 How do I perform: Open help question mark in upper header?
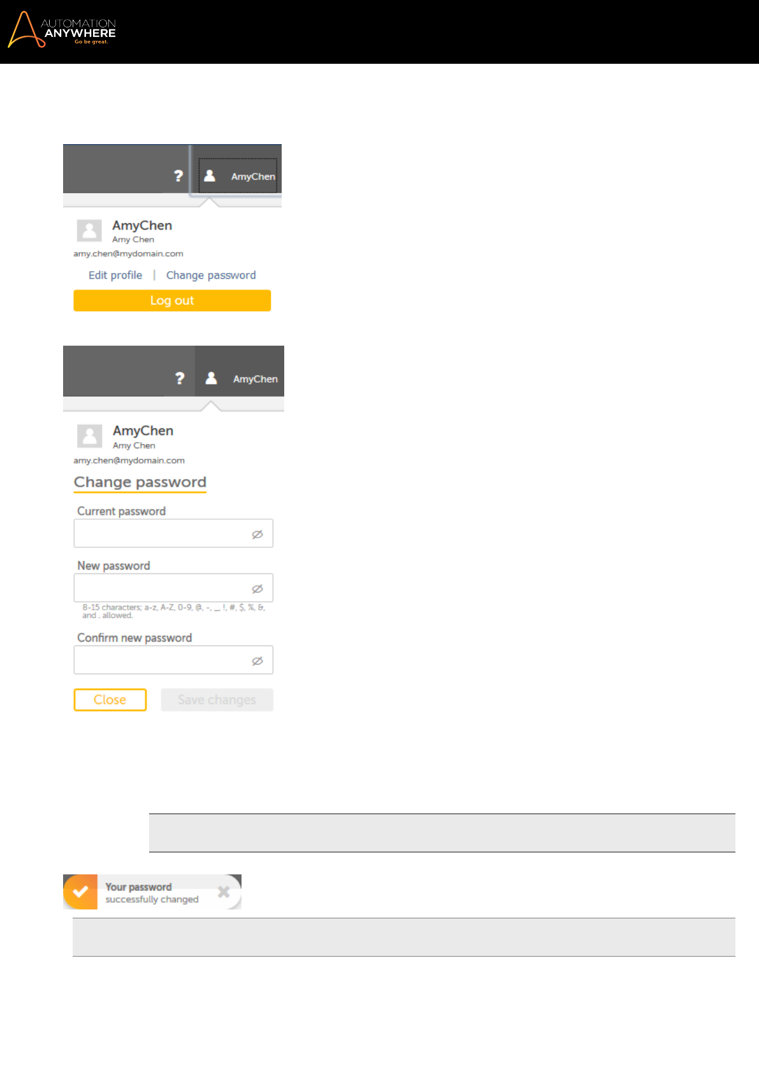point(178,176)
